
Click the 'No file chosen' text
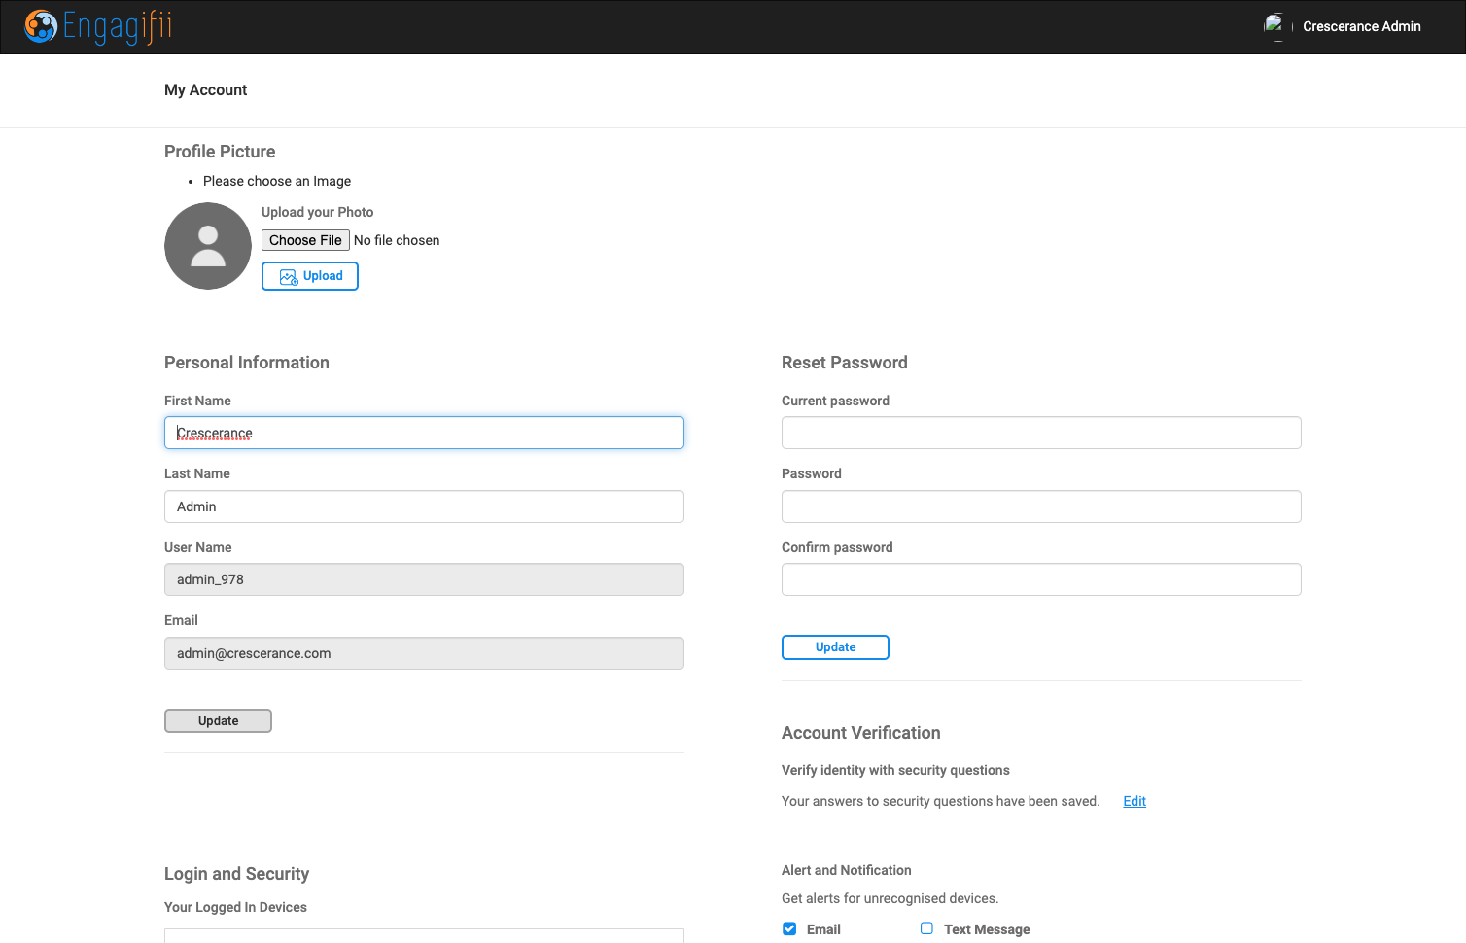coord(397,240)
